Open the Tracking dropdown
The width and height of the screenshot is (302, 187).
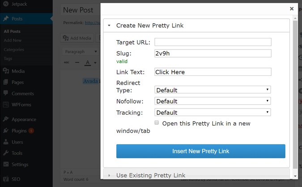(213, 112)
